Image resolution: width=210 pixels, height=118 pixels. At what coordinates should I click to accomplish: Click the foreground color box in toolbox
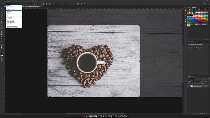[x=1, y=55]
